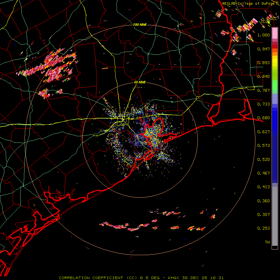Screen dimensions: 280x280
Task: Click the Correlation Coefficient KHGX caption text
Action: click(x=141, y=278)
